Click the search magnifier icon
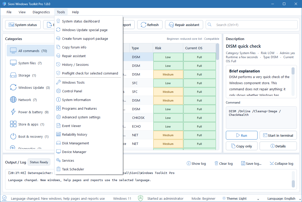This screenshot has height=202, width=302. 210,24
